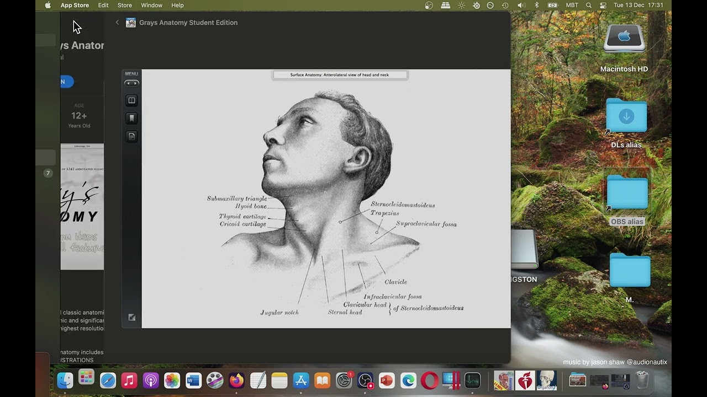Open the Apple menu

[x=48, y=5]
